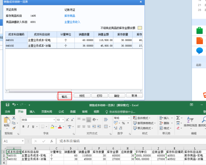
Task: Click the AutoSum sigma icon
Action: pyautogui.click(x=178, y=118)
